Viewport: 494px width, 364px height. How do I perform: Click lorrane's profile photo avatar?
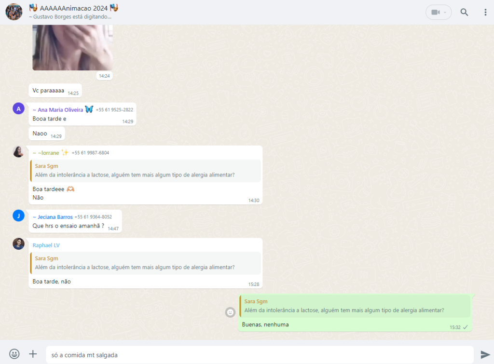click(x=19, y=151)
